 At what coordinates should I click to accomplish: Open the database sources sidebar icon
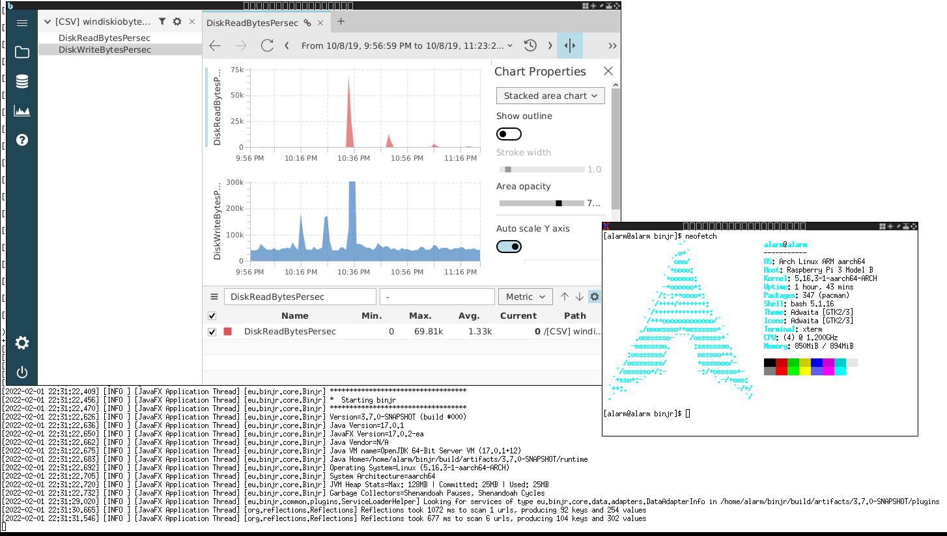click(22, 81)
